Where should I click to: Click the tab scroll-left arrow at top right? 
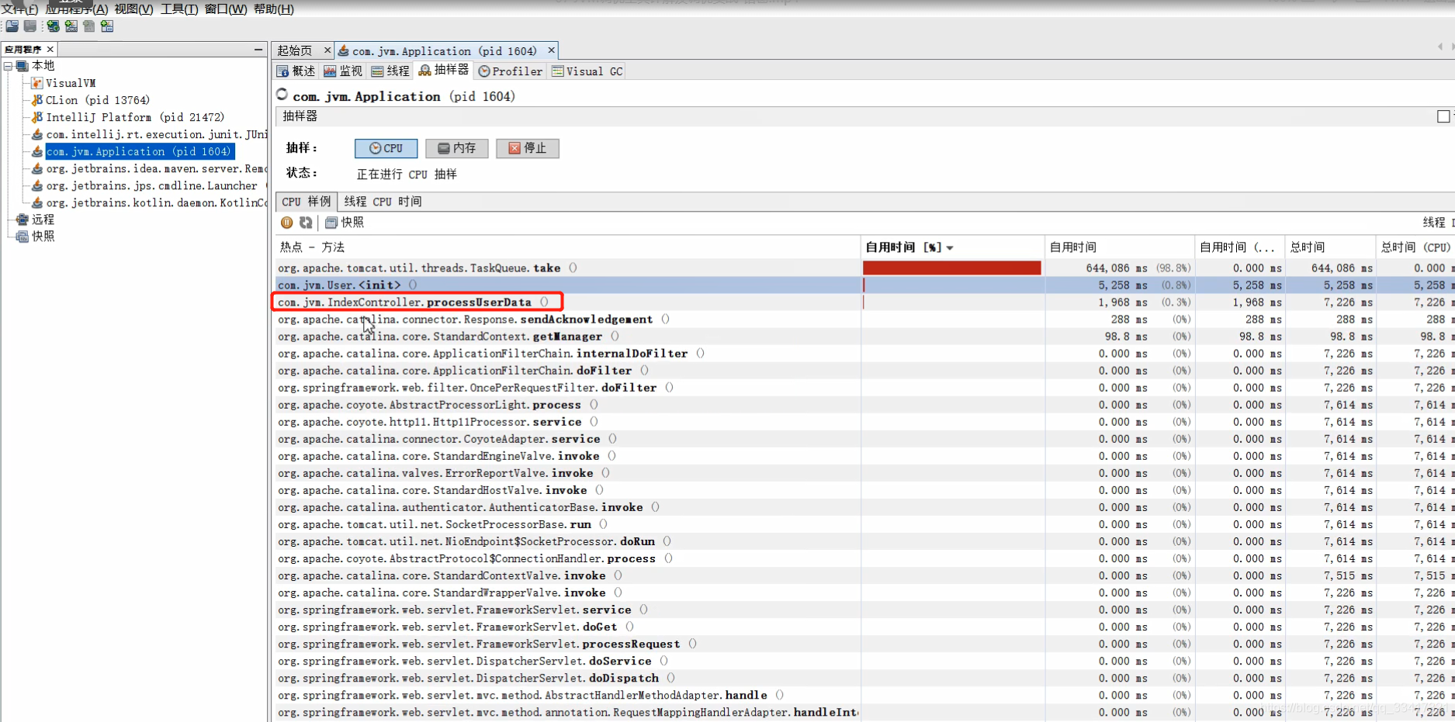click(1440, 47)
